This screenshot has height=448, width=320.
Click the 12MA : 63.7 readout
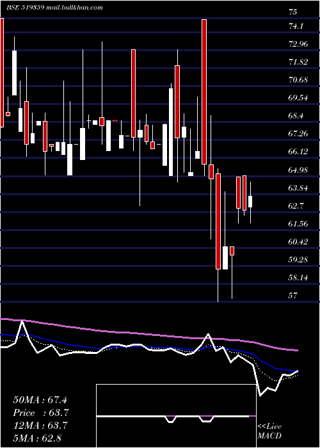click(40, 426)
